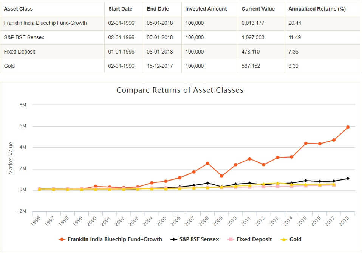Click the Franklin fund 2008 peak data point
362x254 pixels.
[x=207, y=163]
